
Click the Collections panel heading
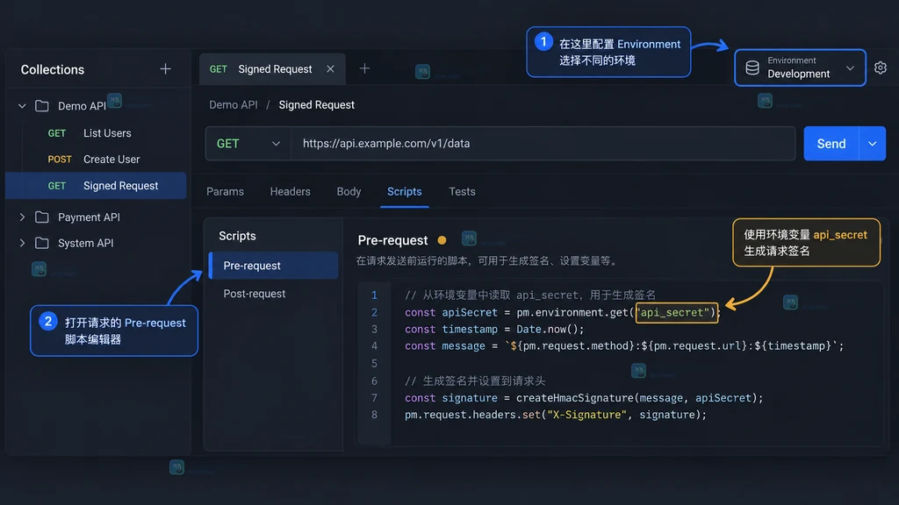tap(53, 70)
